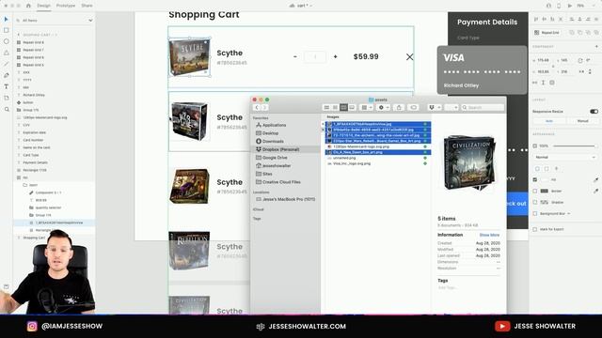The width and height of the screenshot is (602, 338).
Task: Click the minus quantity button for first Scythe
Action: point(294,56)
